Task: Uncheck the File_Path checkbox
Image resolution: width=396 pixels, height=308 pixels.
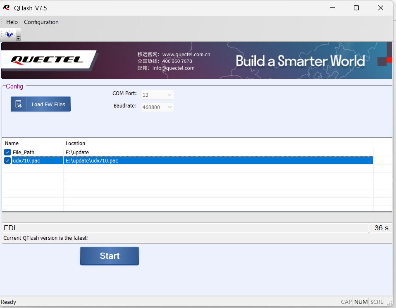Action: point(7,152)
